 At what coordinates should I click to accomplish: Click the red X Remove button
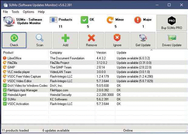[x=91, y=40]
